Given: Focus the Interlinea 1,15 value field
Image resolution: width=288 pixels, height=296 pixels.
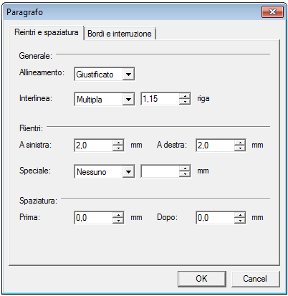Looking at the screenshot, I should pos(160,99).
